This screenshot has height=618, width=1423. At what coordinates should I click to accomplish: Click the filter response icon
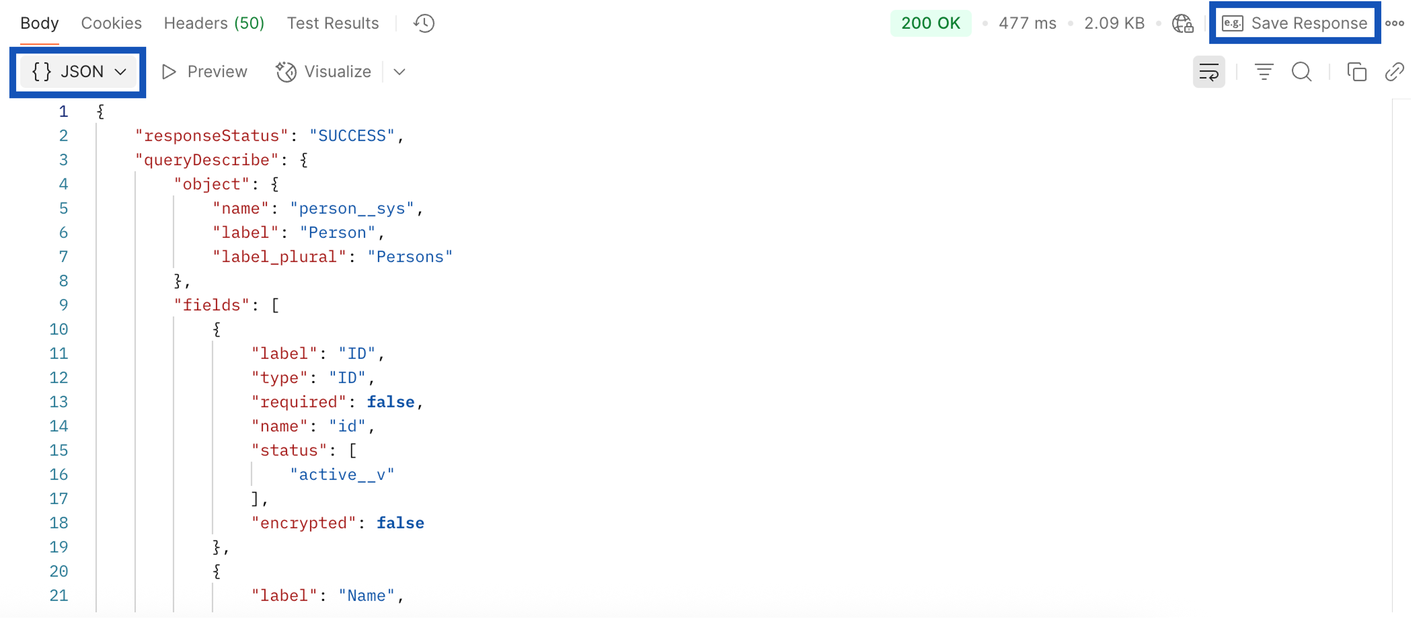tap(1263, 72)
